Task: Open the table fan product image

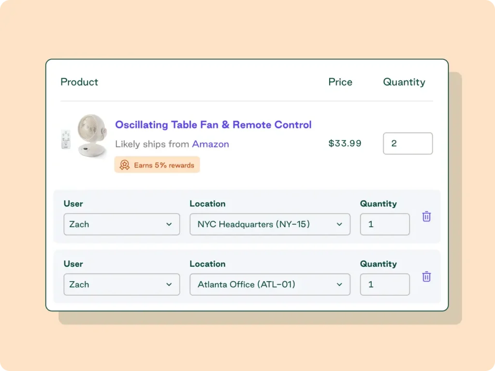Action: 92,136
